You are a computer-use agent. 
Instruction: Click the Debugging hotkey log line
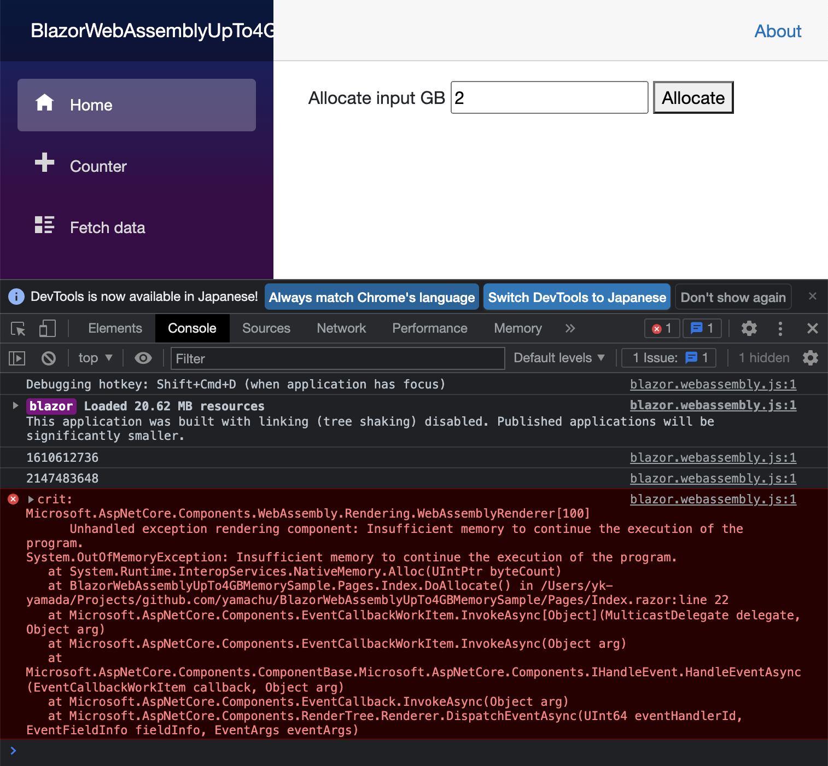pos(236,384)
